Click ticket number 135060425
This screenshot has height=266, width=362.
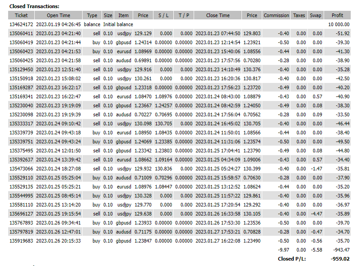[x=21, y=60]
